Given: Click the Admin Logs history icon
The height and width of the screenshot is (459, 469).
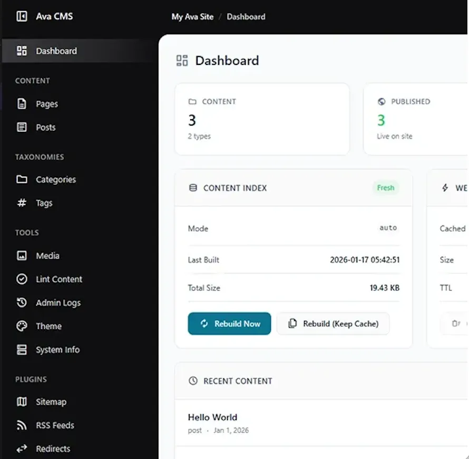Looking at the screenshot, I should point(22,302).
